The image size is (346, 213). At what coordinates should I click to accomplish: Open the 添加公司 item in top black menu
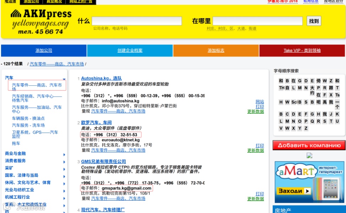click(x=31, y=2)
